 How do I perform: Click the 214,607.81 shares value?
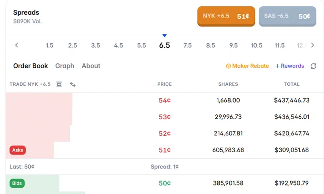coord(228,133)
